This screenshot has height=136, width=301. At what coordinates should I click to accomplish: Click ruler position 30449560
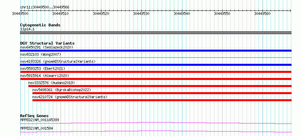point(261,13)
